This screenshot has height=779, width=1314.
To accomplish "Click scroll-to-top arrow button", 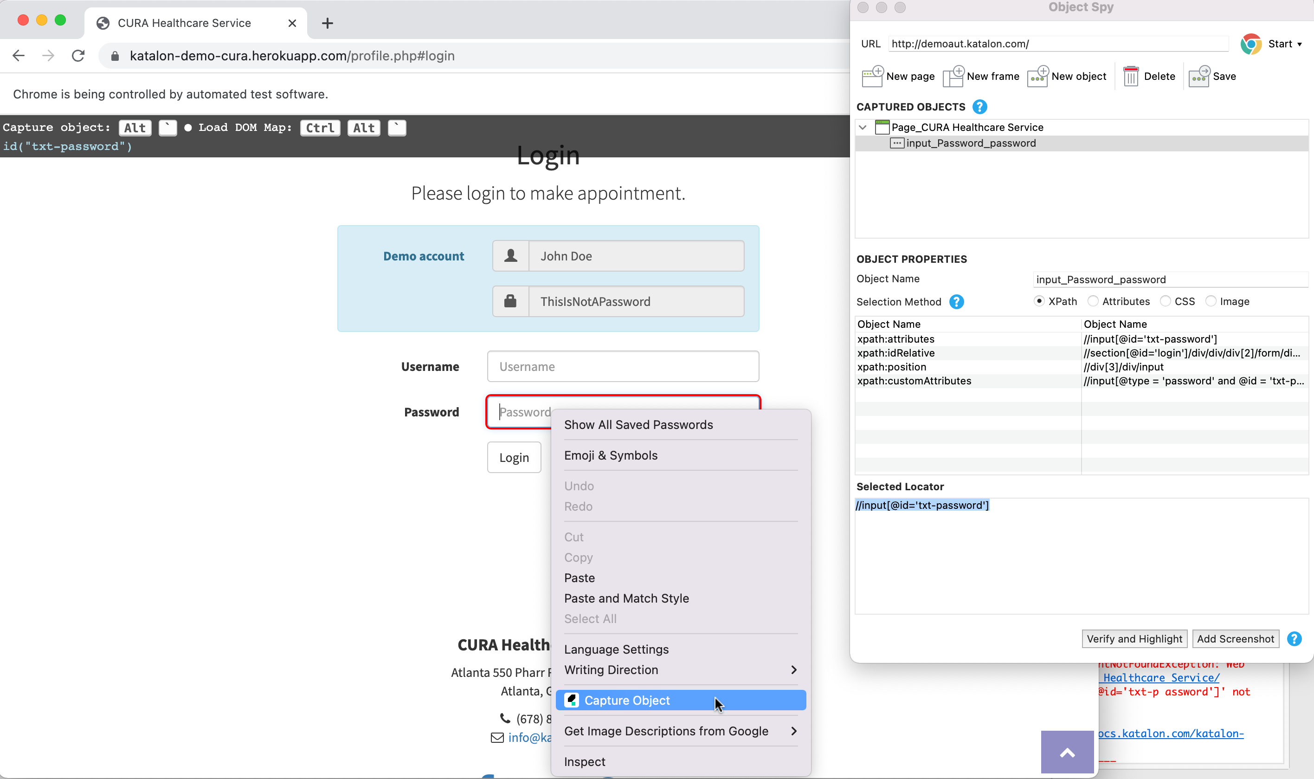I will click(1067, 753).
